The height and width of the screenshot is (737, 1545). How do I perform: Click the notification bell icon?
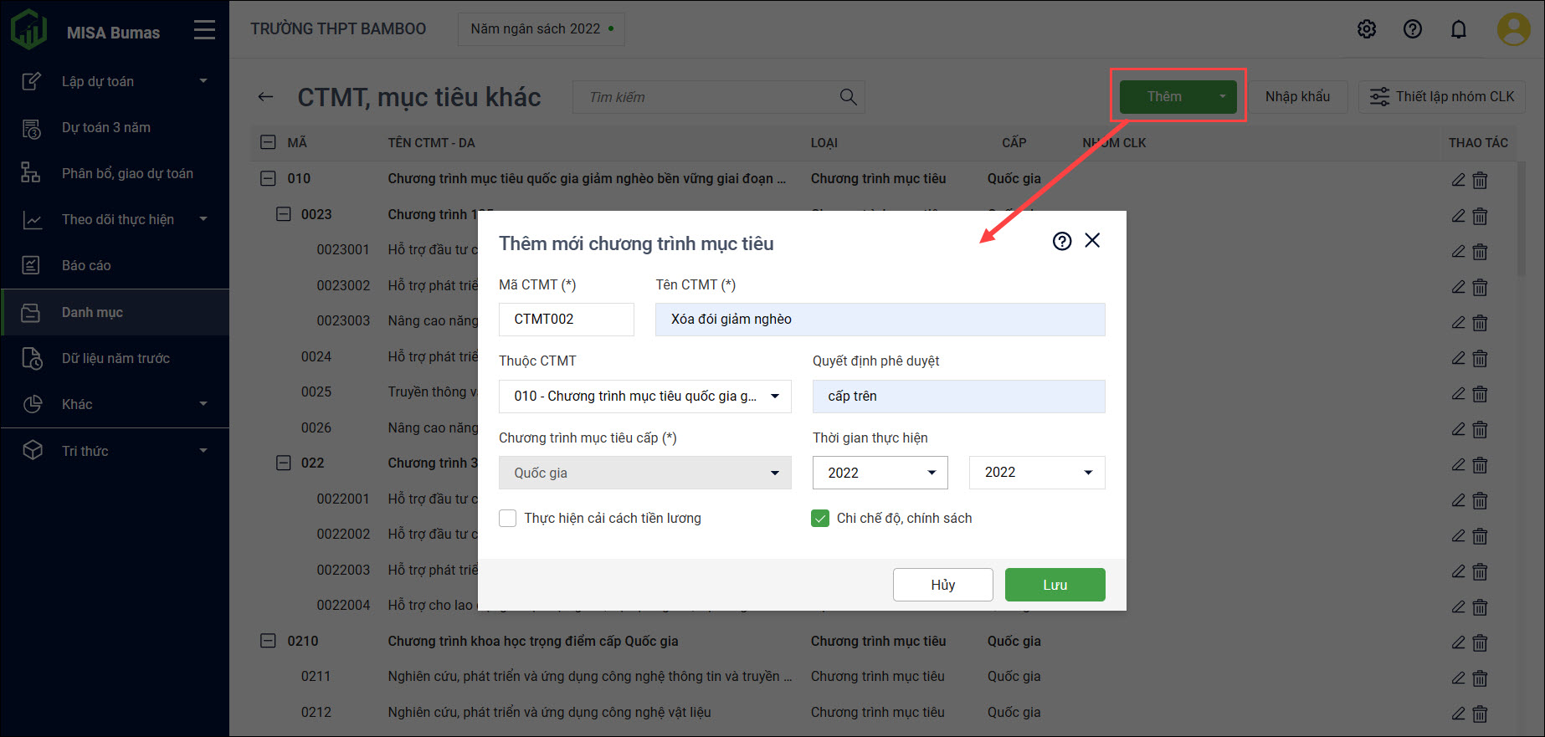1458,29
